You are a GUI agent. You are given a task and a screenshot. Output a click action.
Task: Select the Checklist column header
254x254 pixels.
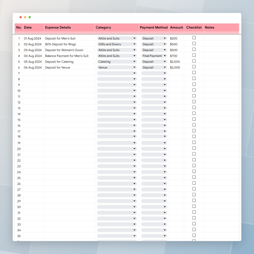click(194, 28)
